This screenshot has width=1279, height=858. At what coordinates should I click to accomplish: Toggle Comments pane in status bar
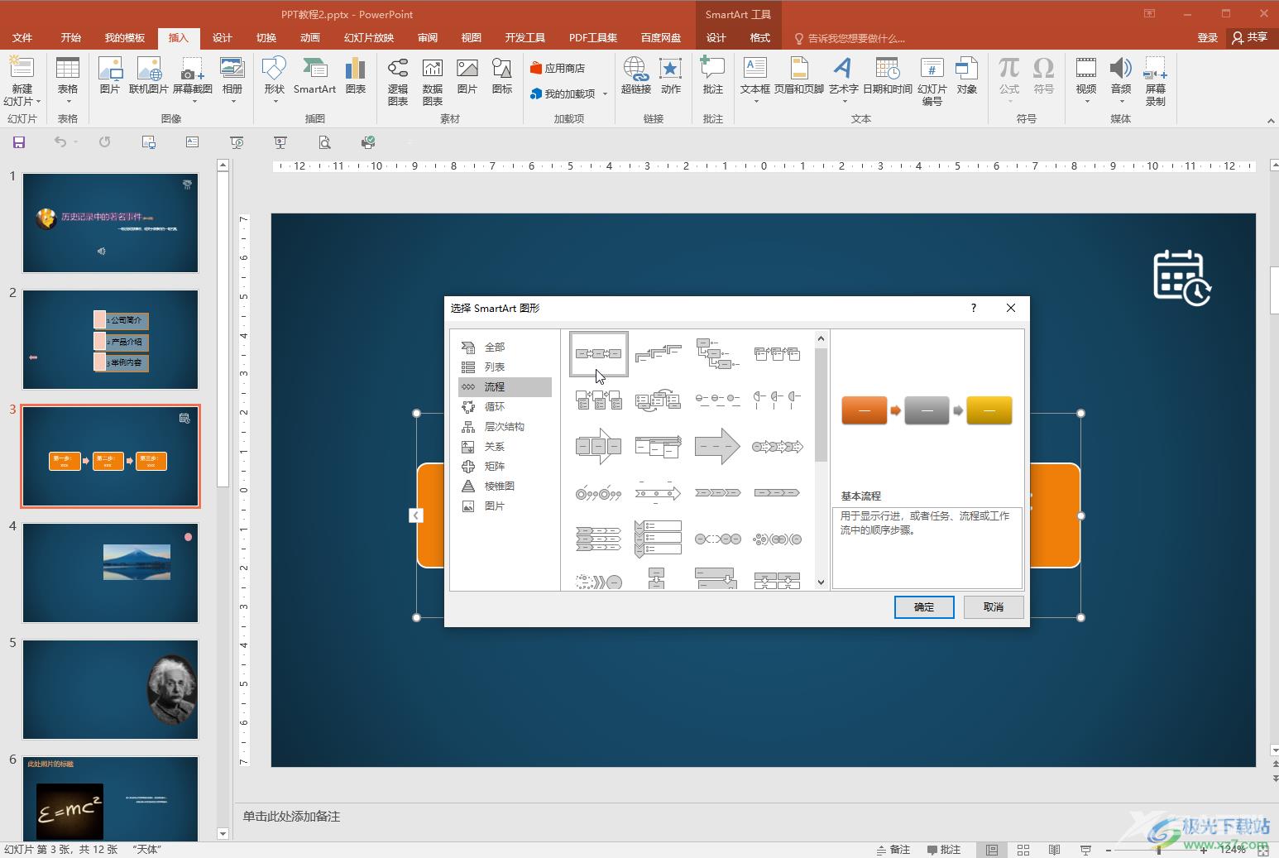point(944,850)
